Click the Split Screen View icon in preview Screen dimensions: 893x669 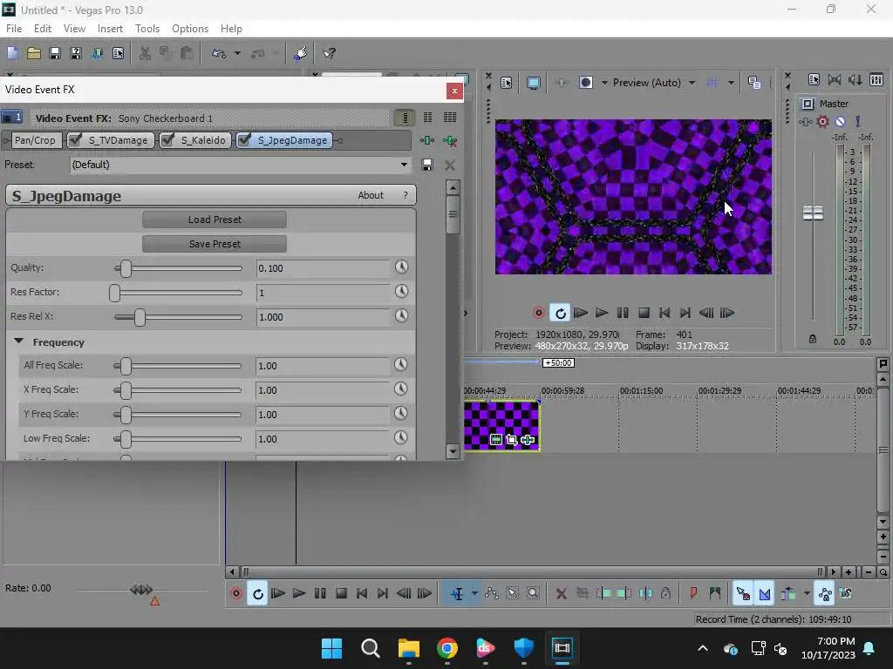click(x=586, y=83)
